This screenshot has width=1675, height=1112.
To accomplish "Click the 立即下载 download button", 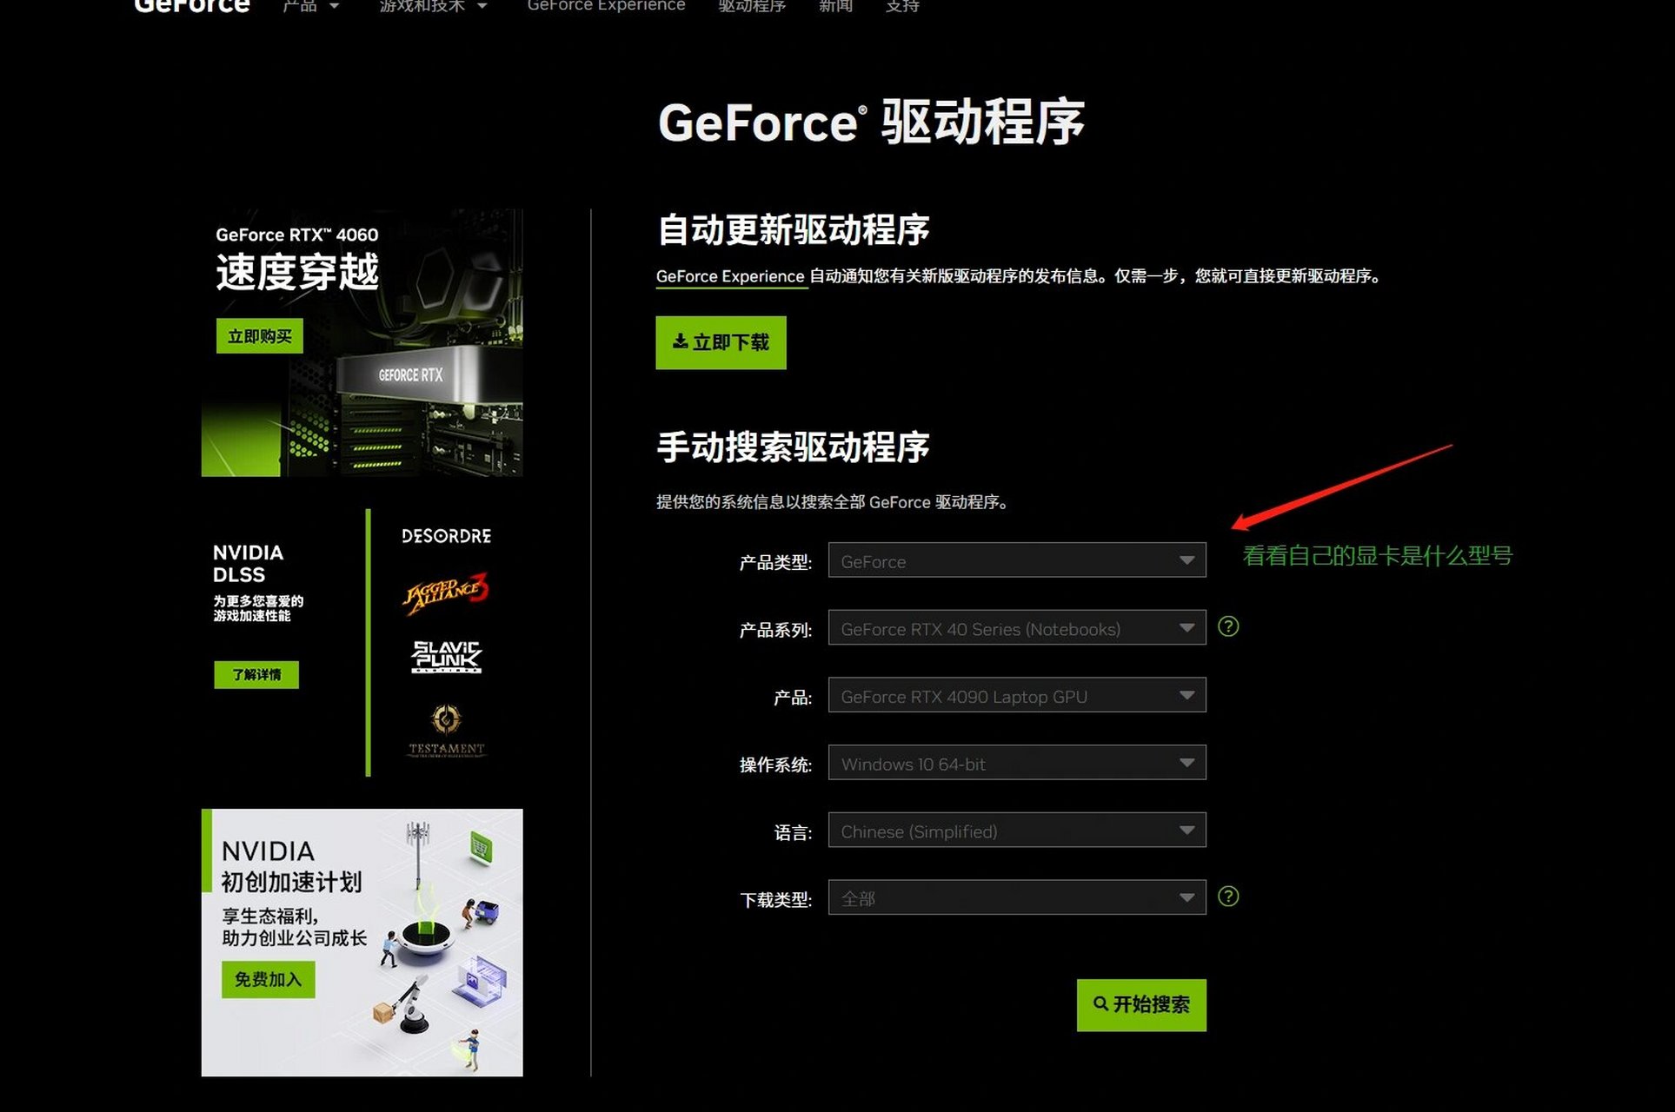I will 721,343.
